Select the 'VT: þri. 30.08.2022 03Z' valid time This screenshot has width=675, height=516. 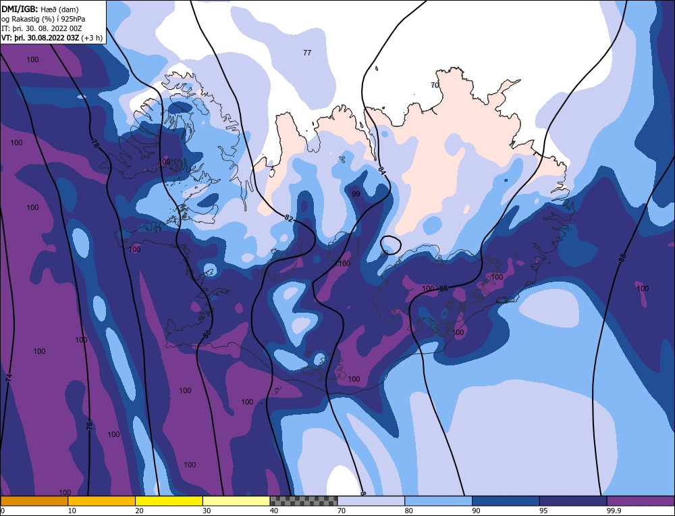pyautogui.click(x=40, y=38)
